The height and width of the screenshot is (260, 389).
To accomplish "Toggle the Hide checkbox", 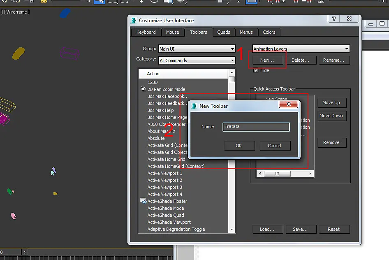I will [256, 70].
